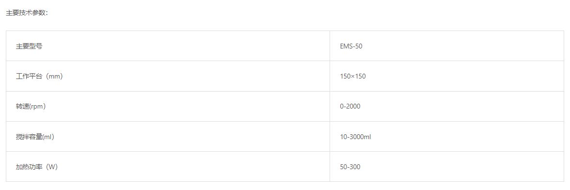Select the 主要型号 label cell

click(168, 46)
